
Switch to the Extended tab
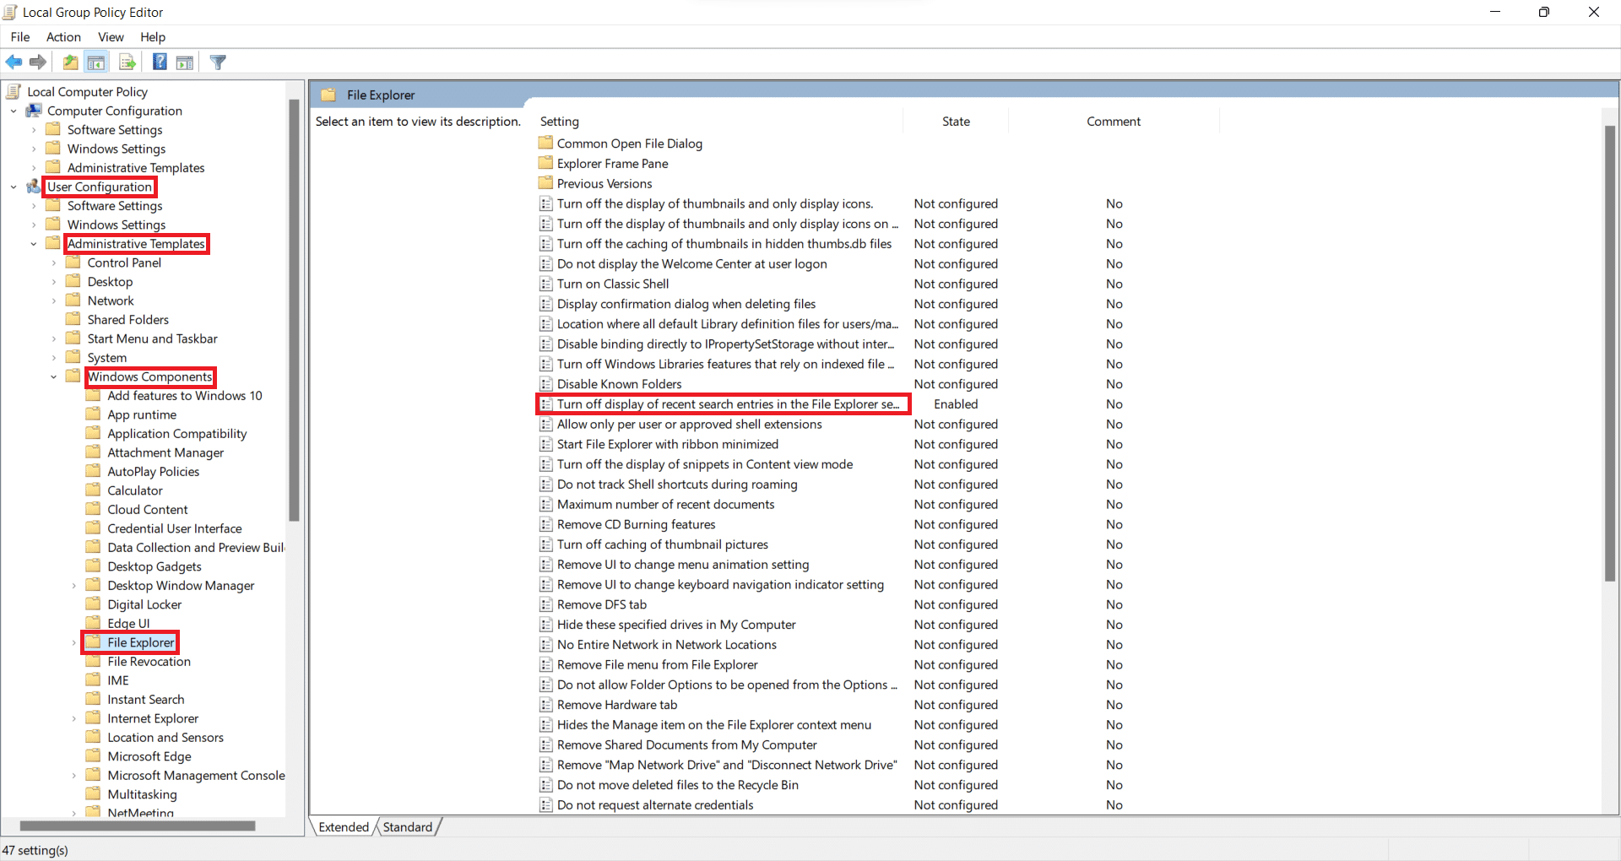coord(344,827)
